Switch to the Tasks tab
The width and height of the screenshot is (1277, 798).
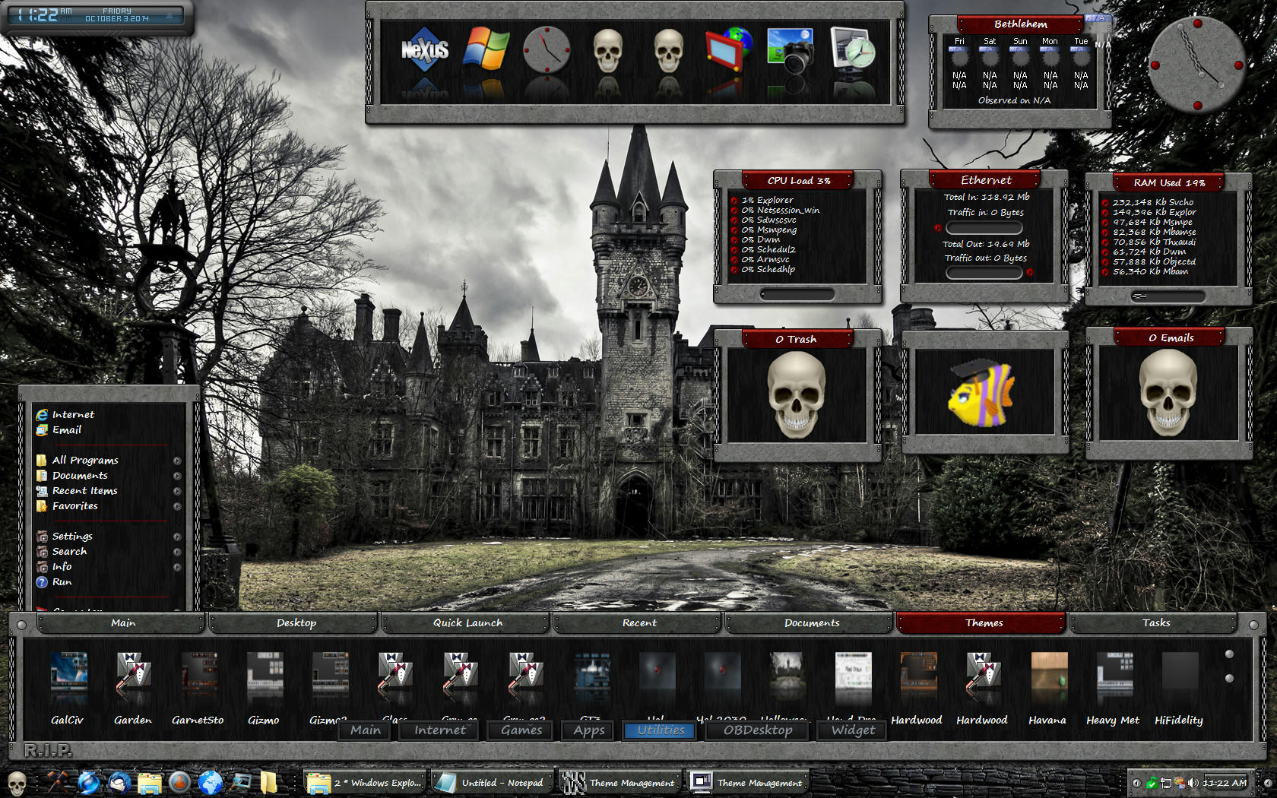1155,622
